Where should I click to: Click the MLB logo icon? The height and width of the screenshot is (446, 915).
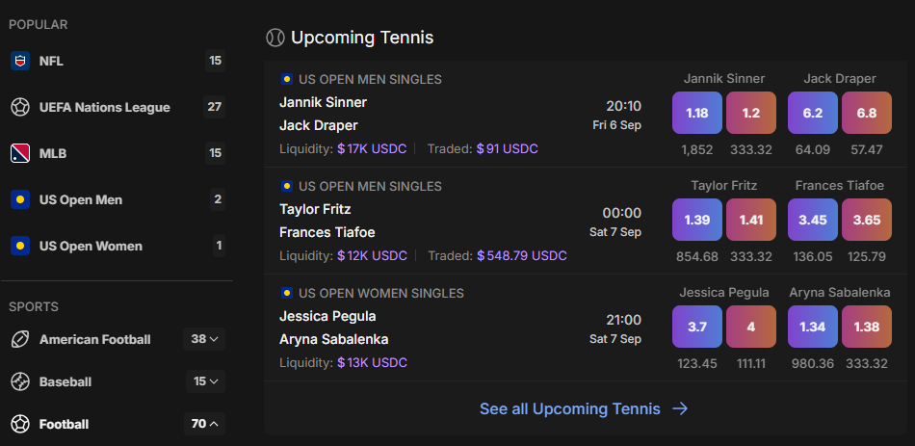click(20, 153)
